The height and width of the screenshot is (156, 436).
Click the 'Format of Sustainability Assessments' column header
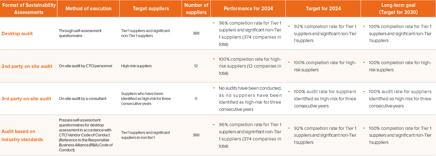click(x=28, y=9)
